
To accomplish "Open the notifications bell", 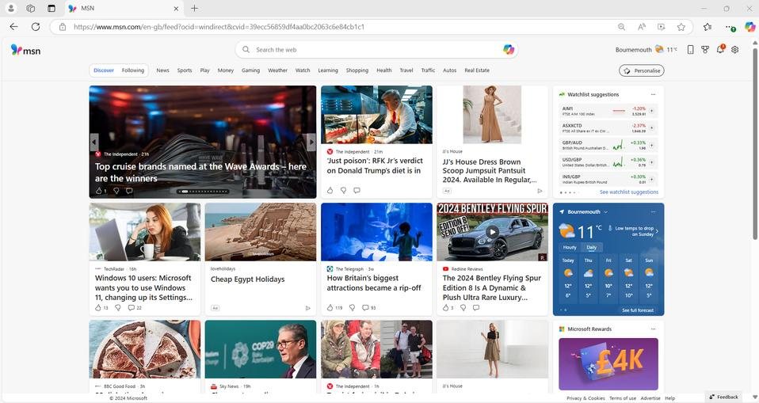I will click(x=720, y=49).
